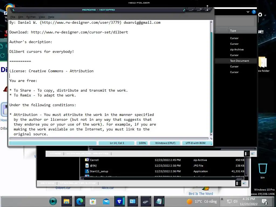Show hidden tray icons chevron

click(x=222, y=199)
